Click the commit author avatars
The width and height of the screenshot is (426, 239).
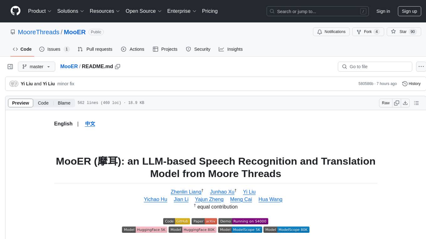point(14,84)
